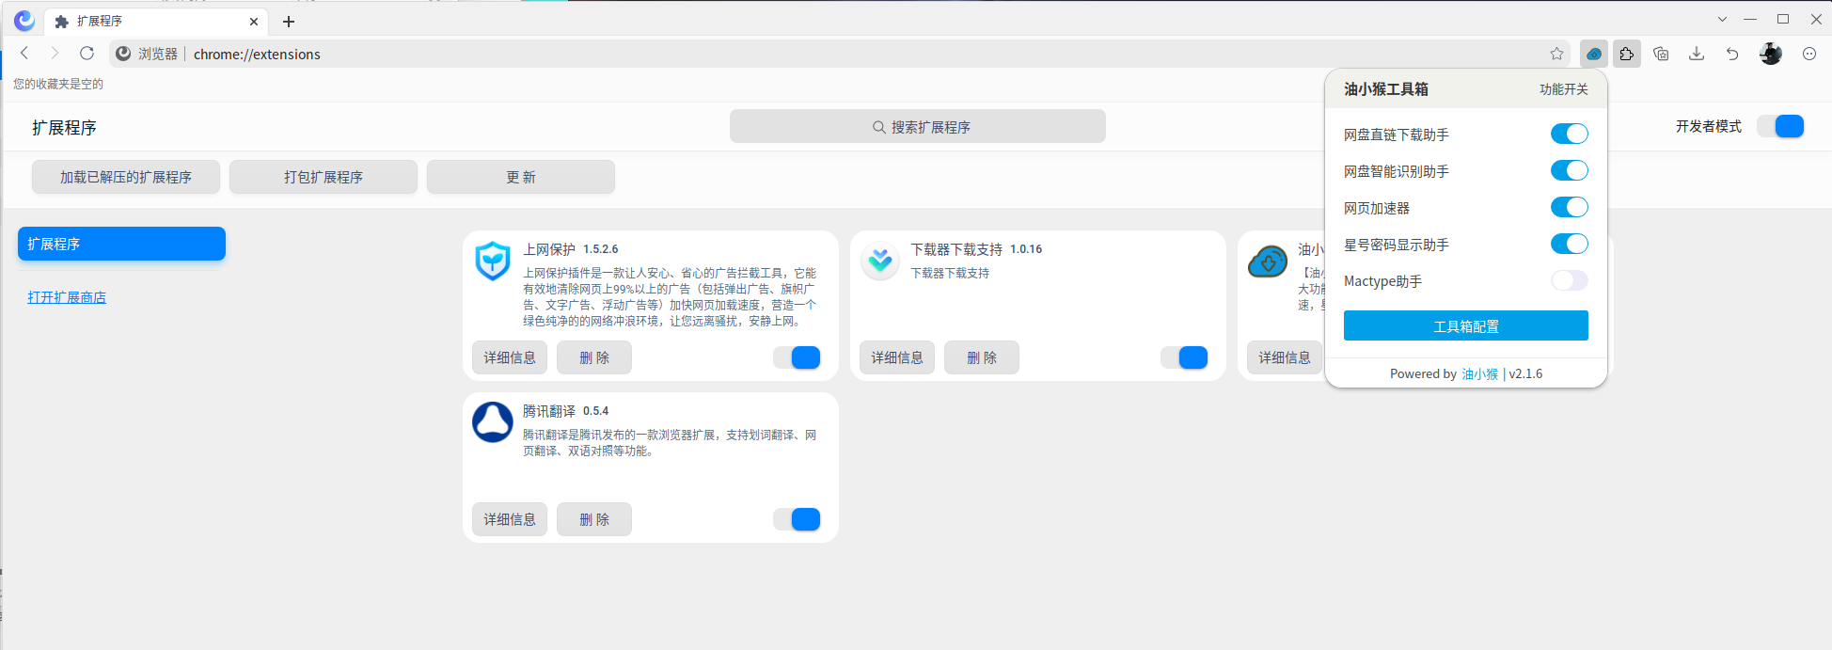This screenshot has height=650, width=1832.
Task: Remove the 上网保护 extension via 删除
Action: pos(594,357)
